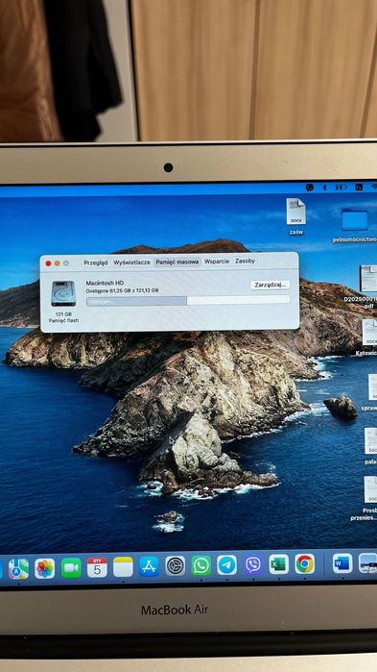Launch the Photos app from the Dock
Viewport: 377px width, 672px height.
point(45,568)
